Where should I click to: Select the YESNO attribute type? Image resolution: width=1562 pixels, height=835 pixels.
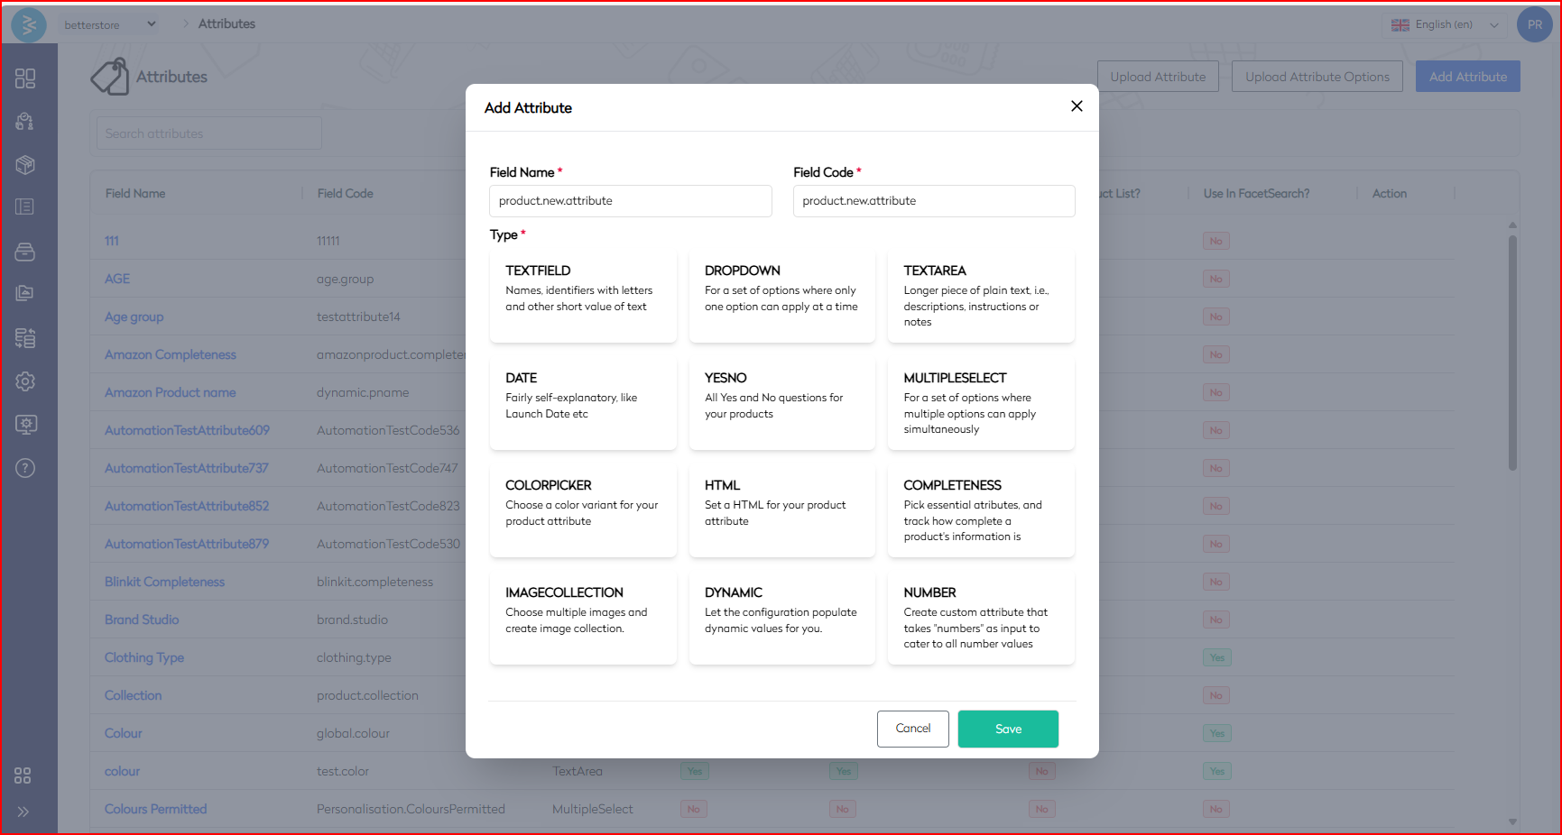pos(781,404)
